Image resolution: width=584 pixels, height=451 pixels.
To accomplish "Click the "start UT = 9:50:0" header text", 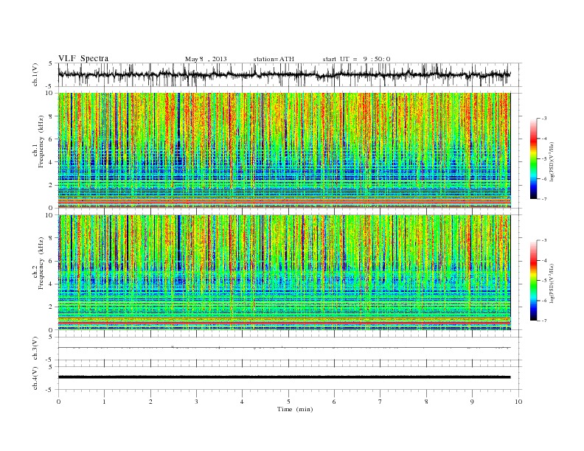I will point(356,59).
